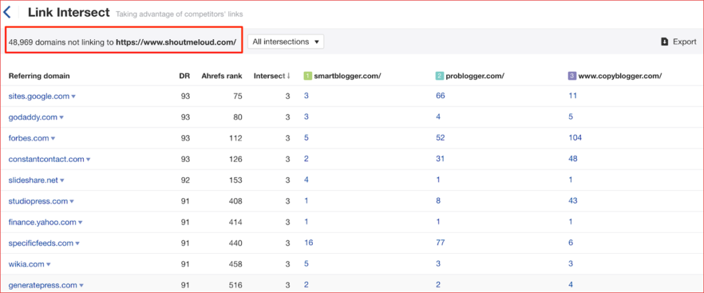The image size is (704, 293).
Task: Click the Export download icon
Action: [664, 42]
